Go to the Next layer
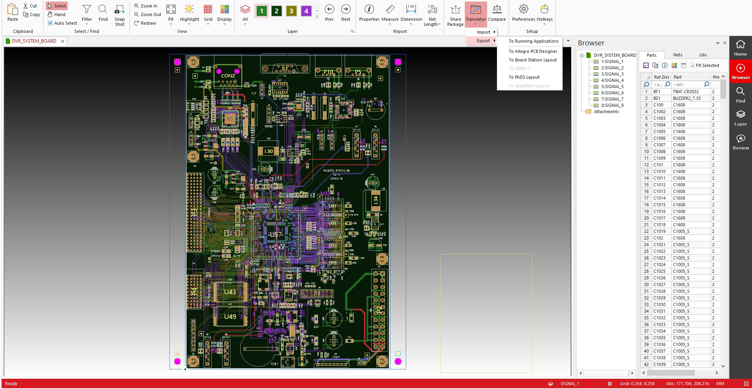Viewport: 752px width, 389px height. (x=346, y=13)
